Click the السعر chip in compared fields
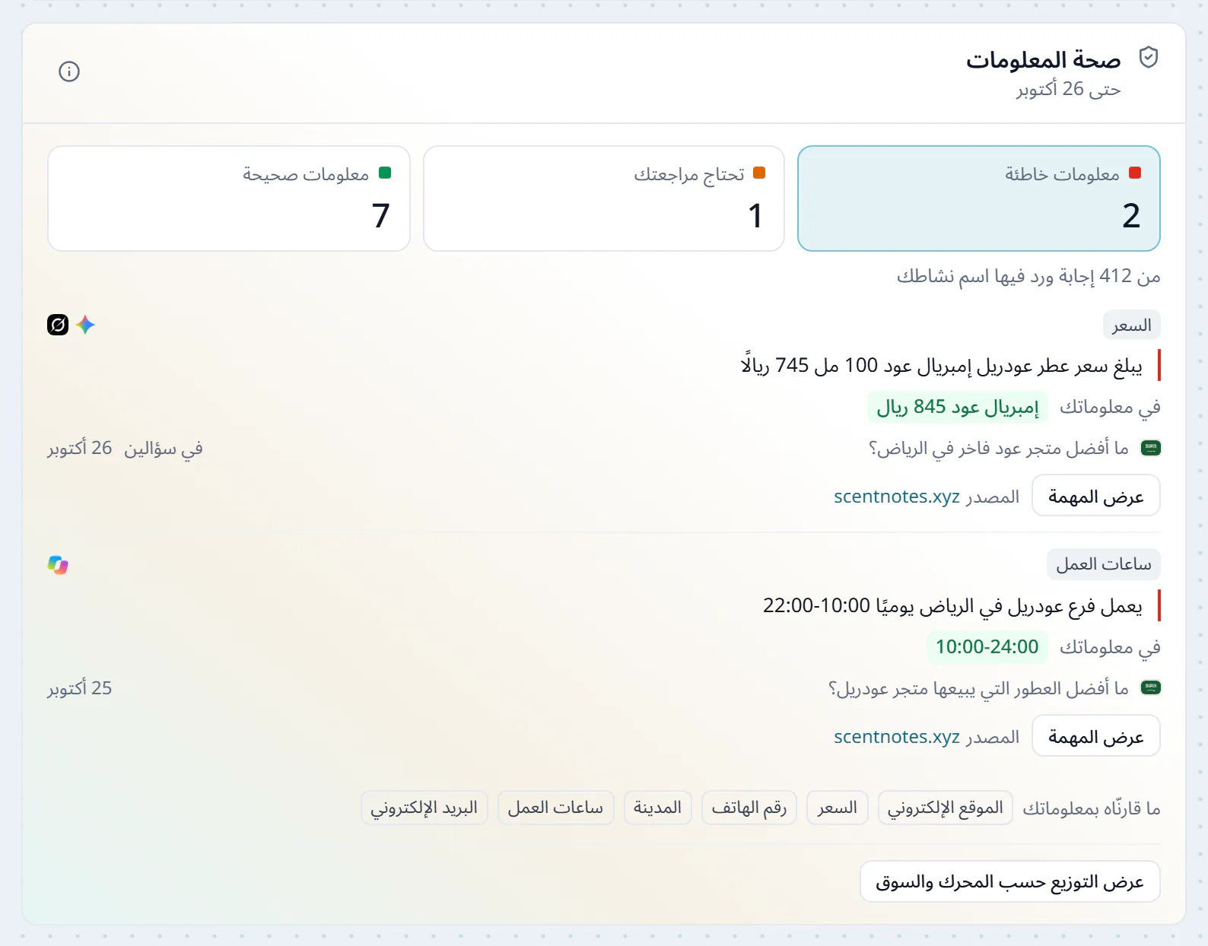This screenshot has height=946, width=1208. coord(838,808)
